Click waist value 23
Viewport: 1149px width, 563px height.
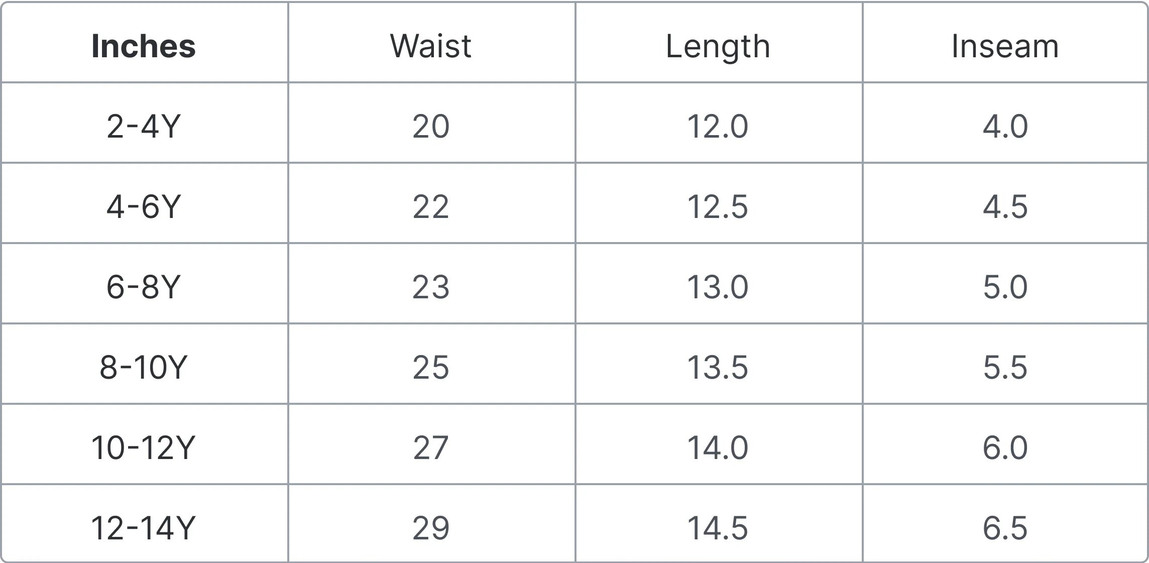pyautogui.click(x=431, y=287)
